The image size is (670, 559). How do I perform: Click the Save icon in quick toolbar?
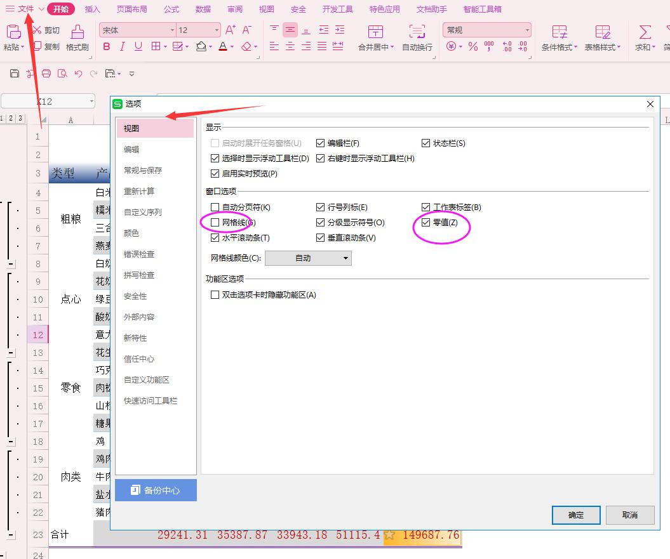tap(15, 74)
